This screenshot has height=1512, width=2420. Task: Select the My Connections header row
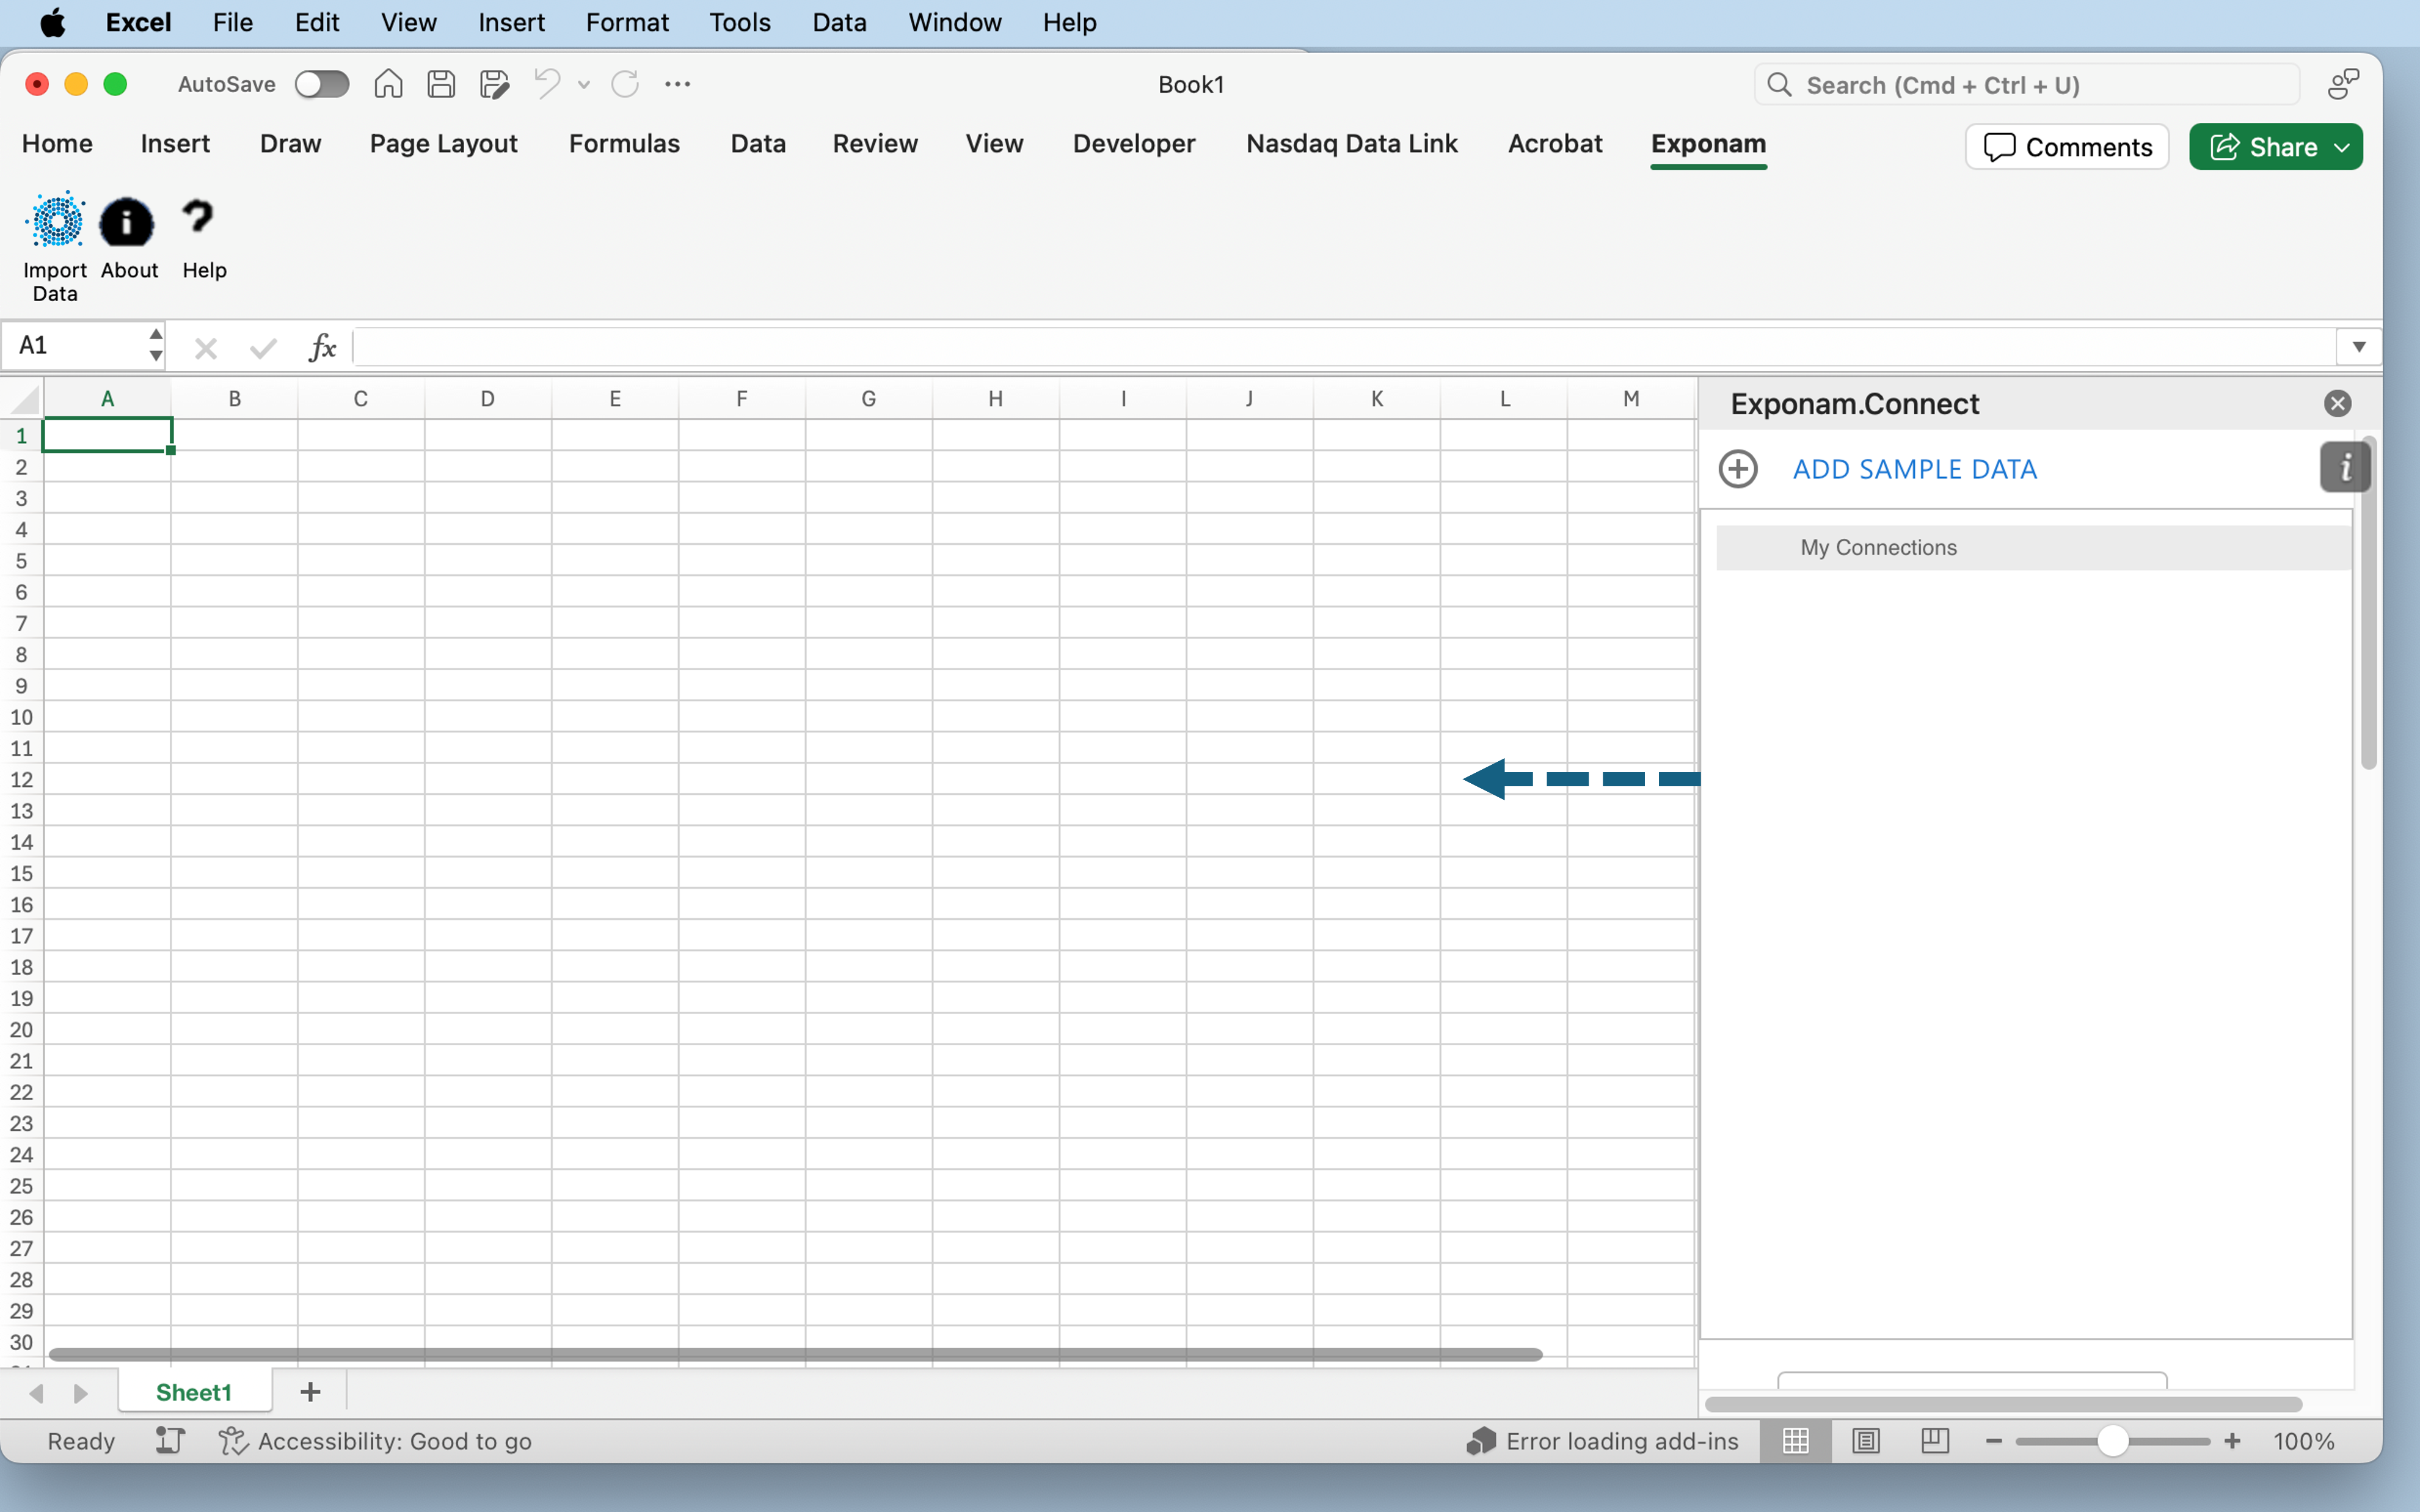click(2033, 548)
